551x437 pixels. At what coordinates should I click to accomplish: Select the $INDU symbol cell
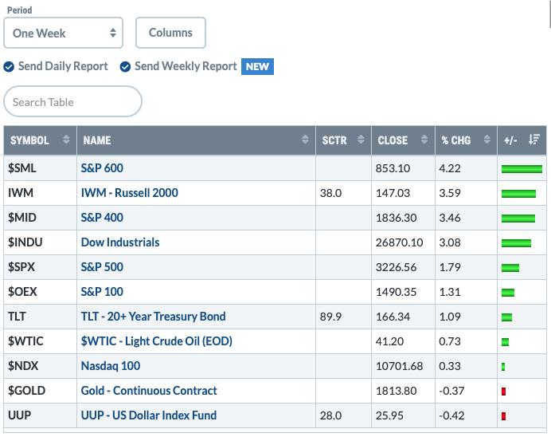tap(40, 242)
